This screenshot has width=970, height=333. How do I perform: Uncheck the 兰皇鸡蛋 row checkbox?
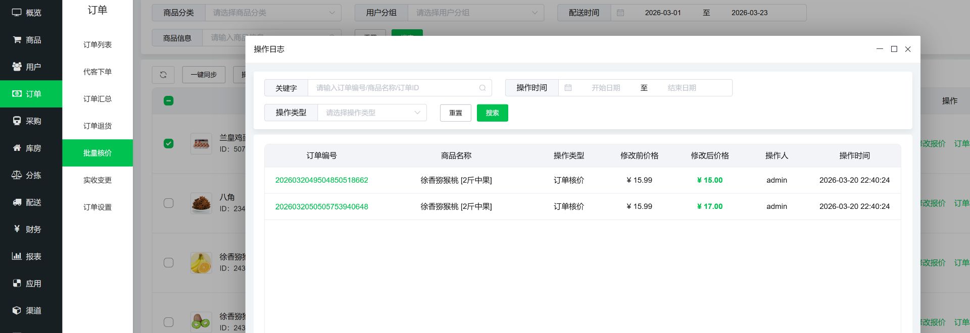pos(169,144)
